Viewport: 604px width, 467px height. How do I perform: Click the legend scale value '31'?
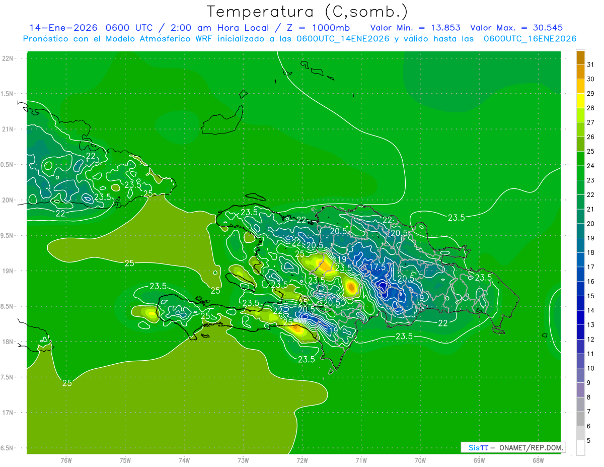click(x=590, y=64)
